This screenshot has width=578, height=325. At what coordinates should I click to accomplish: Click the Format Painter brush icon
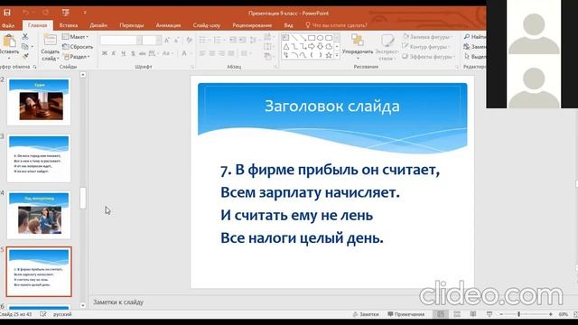[x=25, y=56]
